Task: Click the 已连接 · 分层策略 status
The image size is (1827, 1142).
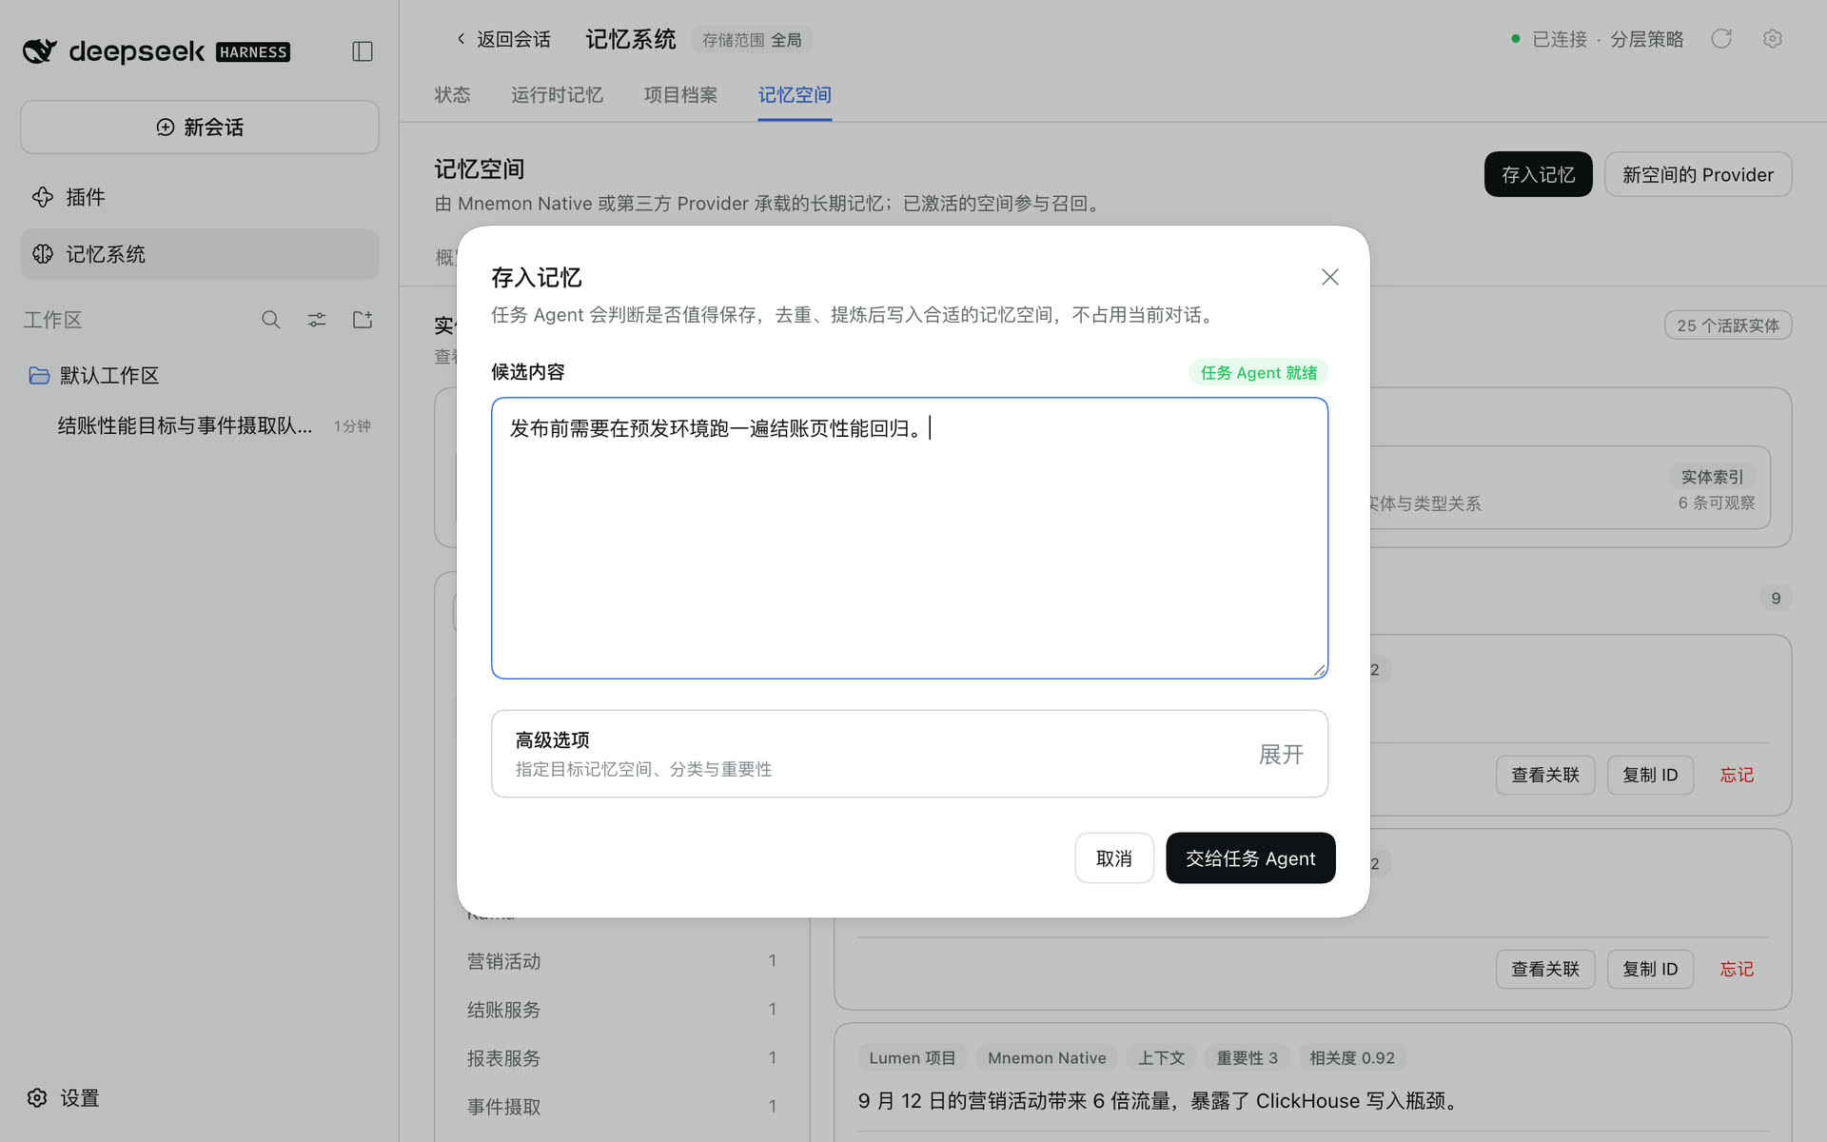Action: tap(1598, 39)
